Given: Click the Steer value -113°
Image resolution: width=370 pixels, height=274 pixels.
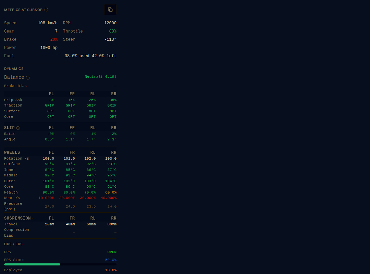Looking at the screenshot, I should (110, 39).
